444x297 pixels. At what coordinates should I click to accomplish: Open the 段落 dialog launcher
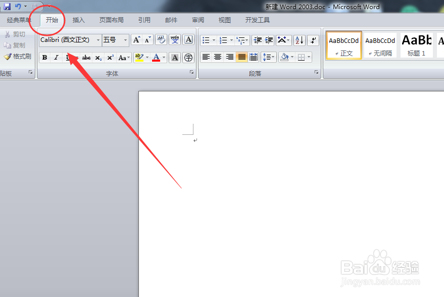316,72
